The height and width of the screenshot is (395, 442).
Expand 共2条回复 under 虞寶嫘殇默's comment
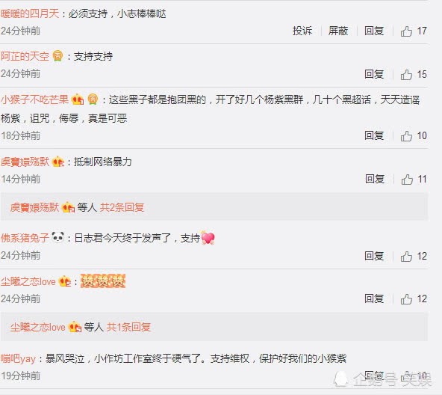click(122, 207)
